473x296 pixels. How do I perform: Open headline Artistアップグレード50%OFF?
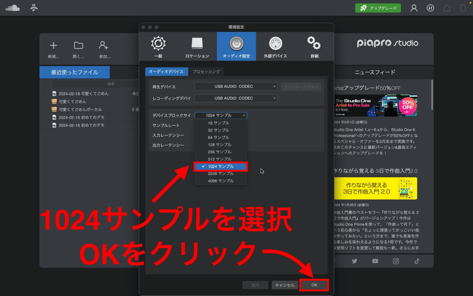367,88
